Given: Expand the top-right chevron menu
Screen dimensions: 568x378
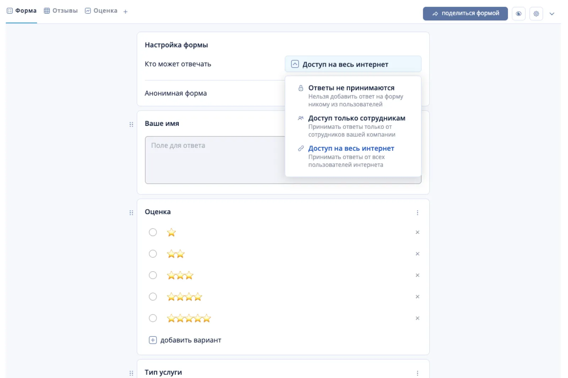Looking at the screenshot, I should click(x=552, y=14).
